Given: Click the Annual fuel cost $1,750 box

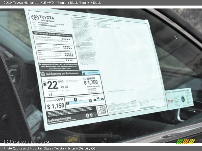Looking at the screenshot, I should [55, 104].
